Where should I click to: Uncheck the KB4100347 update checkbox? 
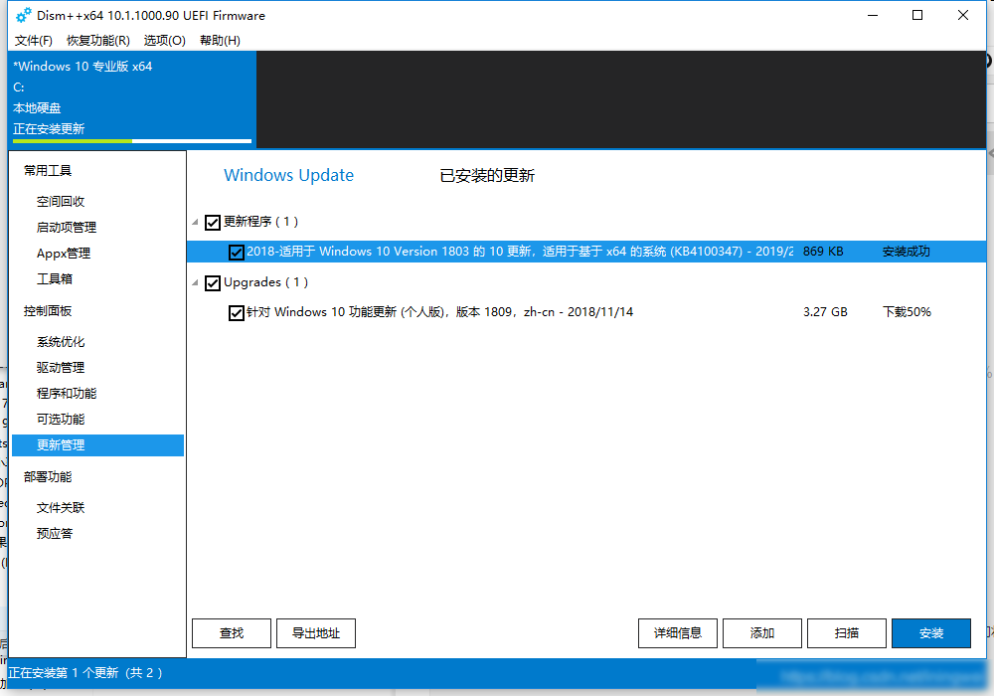point(236,253)
